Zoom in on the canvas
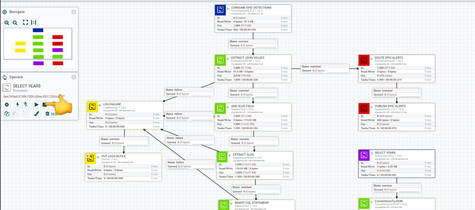Image resolution: width=475 pixels, height=210 pixels. pos(7,23)
